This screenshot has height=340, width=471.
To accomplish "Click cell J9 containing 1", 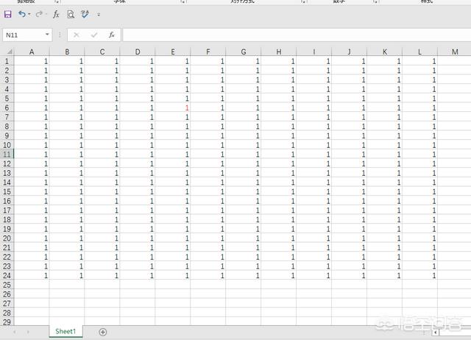I will [x=350, y=135].
